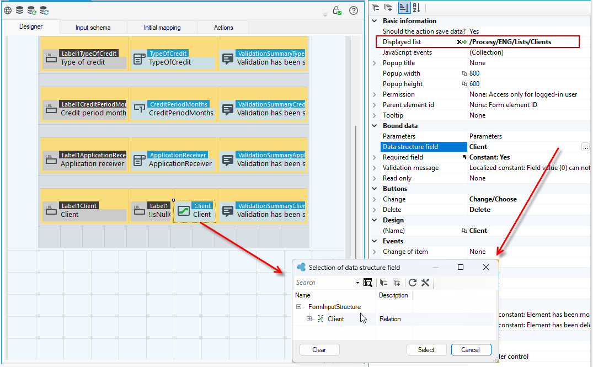Collapse the Basic information section
Image resolution: width=593 pixels, height=367 pixels.
click(375, 21)
